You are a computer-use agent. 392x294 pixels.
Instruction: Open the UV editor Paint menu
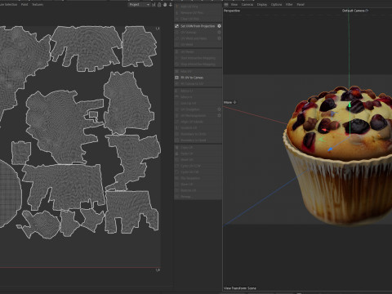click(x=24, y=5)
